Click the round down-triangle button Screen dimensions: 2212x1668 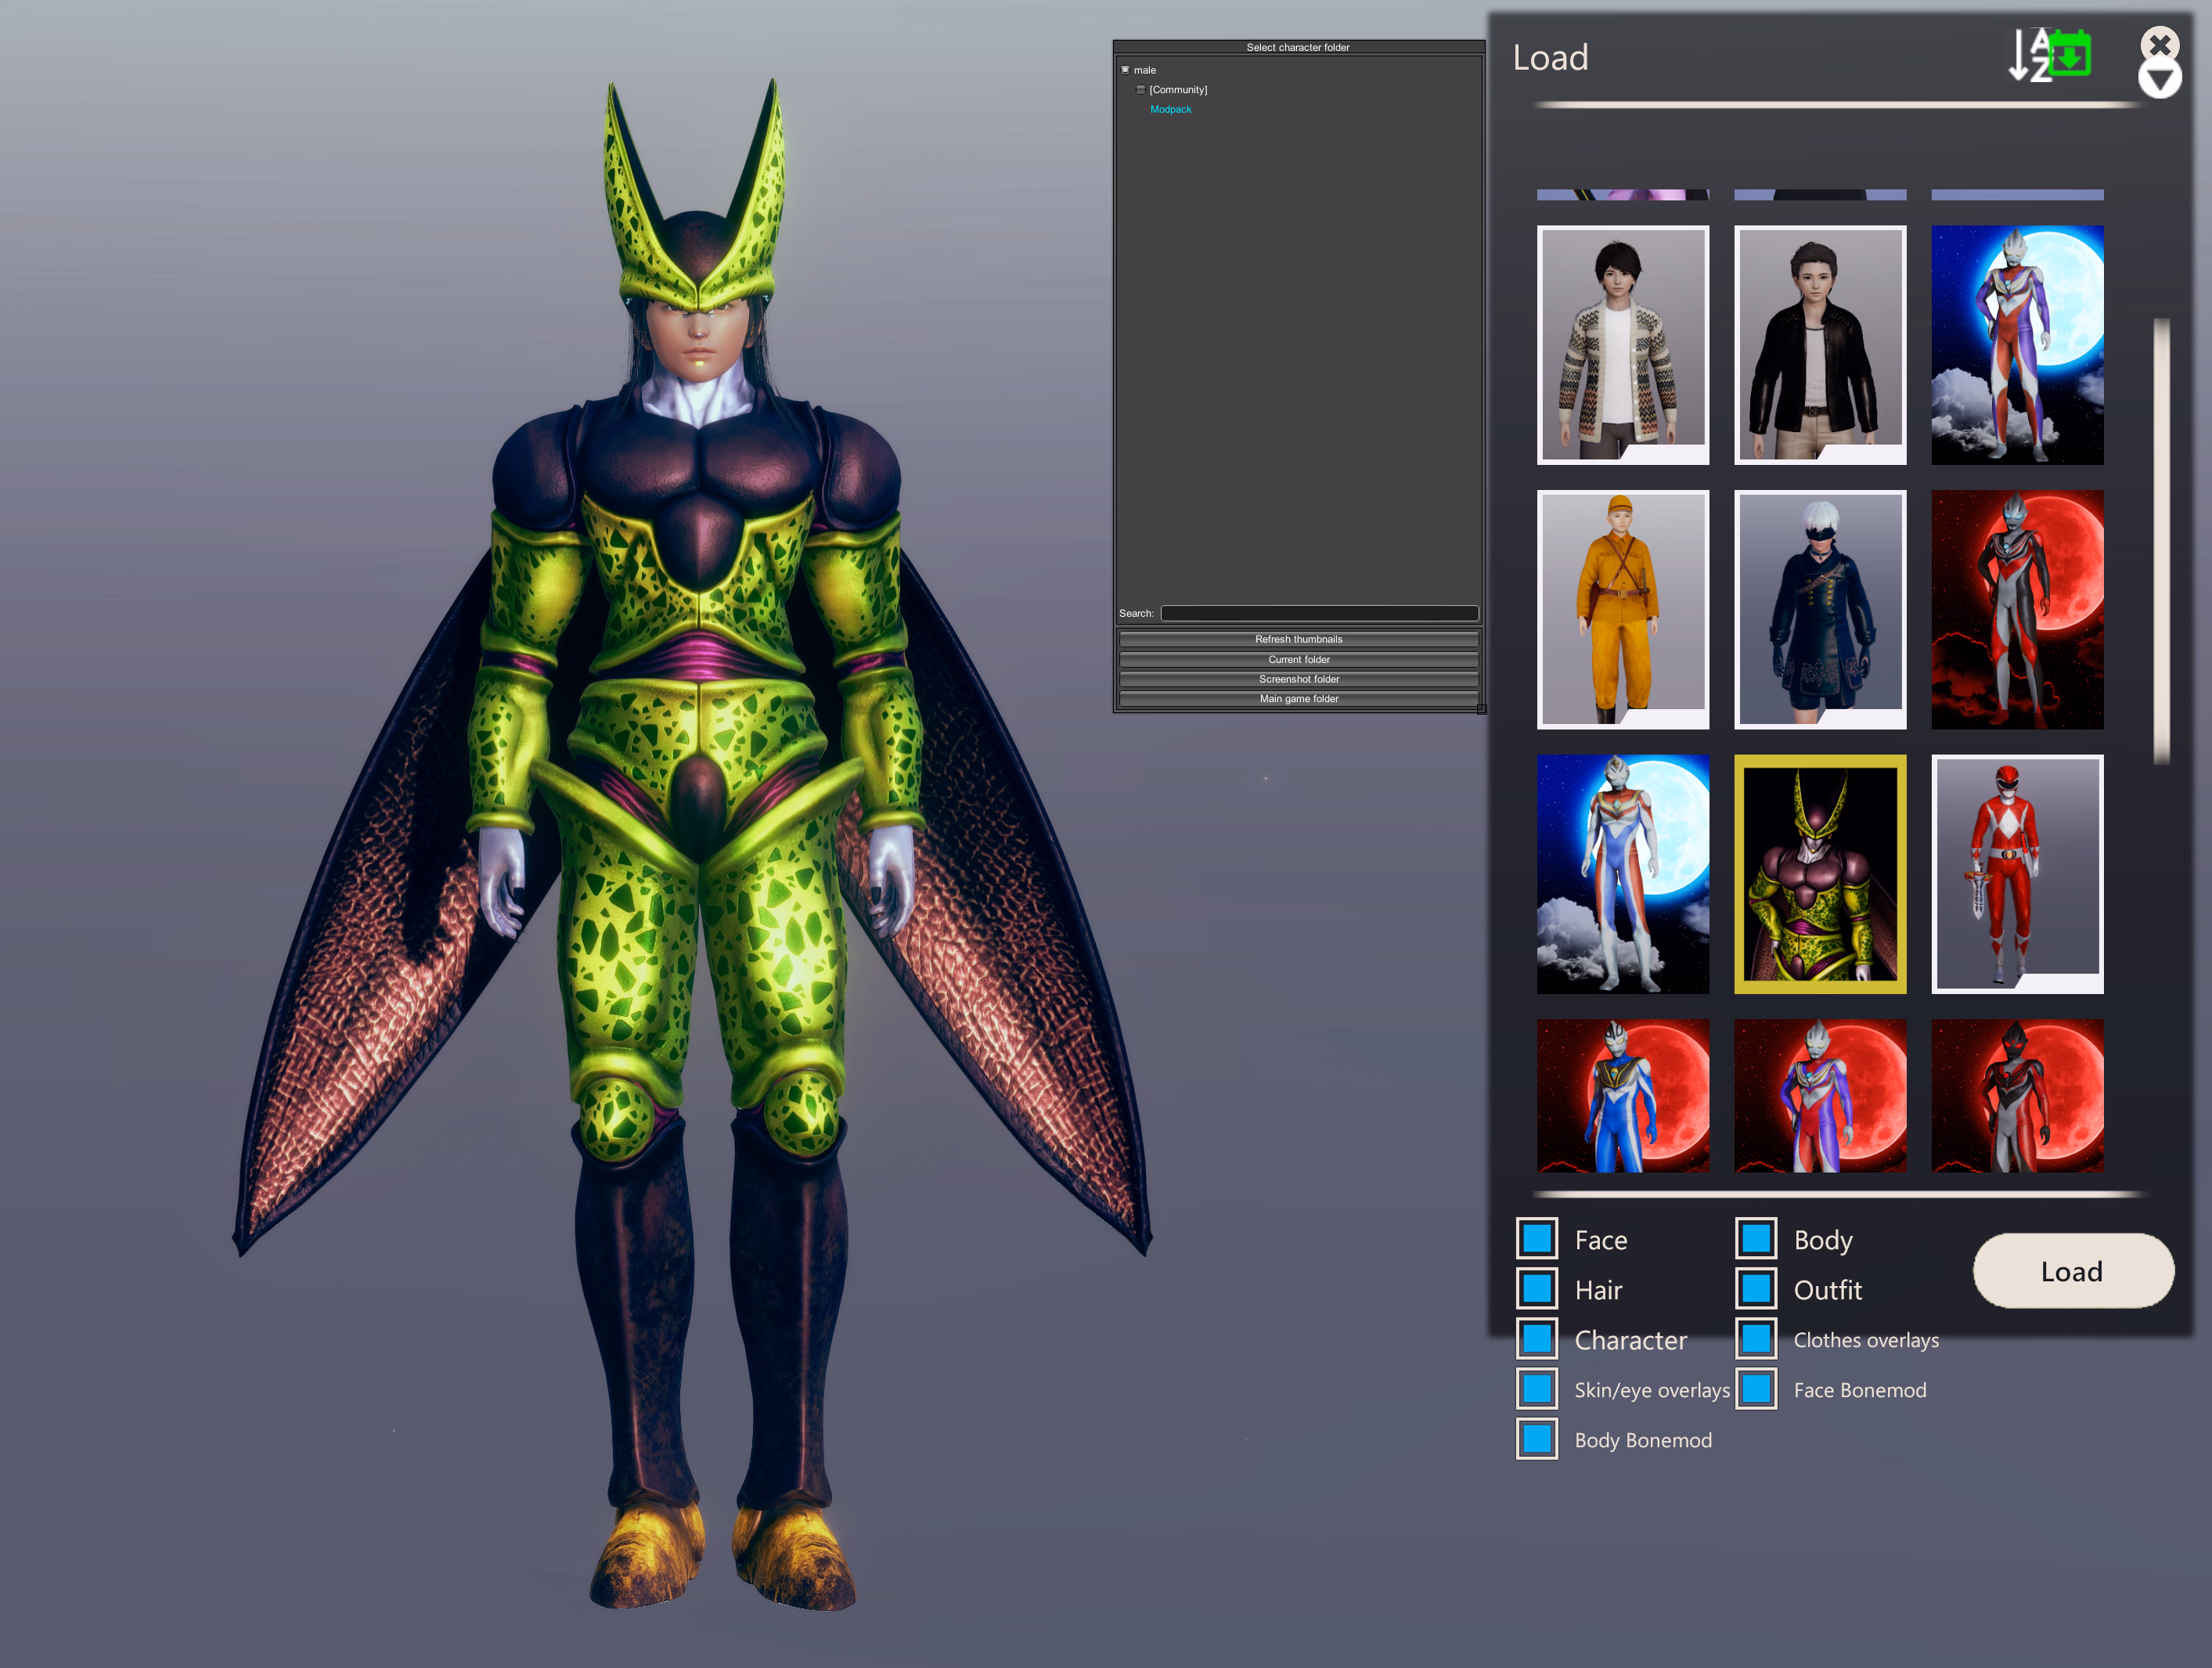coord(2159,80)
